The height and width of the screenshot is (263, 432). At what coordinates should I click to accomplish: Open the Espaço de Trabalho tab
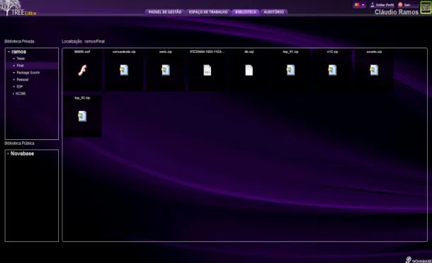pyautogui.click(x=208, y=12)
